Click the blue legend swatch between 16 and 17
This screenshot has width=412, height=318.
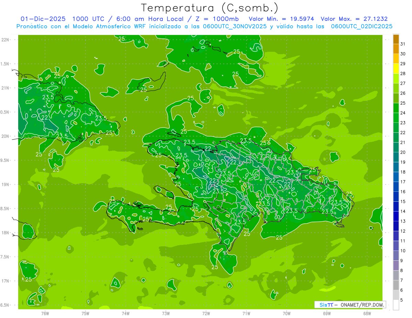point(396,187)
